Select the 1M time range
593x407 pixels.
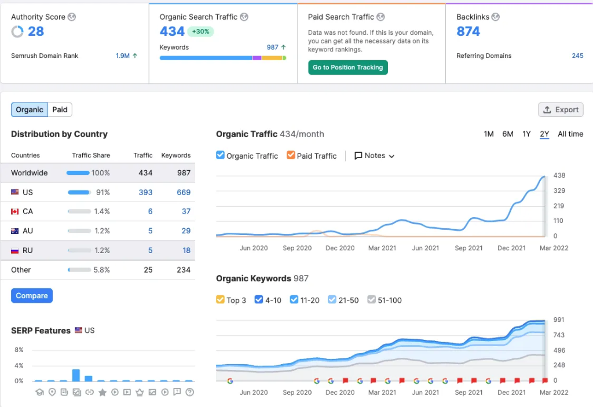click(489, 134)
